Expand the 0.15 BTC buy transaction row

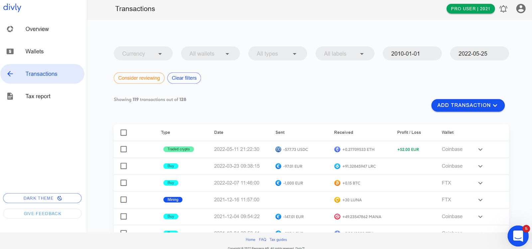click(x=480, y=183)
